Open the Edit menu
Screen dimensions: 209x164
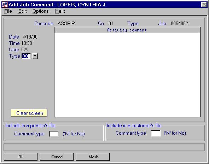22,11
